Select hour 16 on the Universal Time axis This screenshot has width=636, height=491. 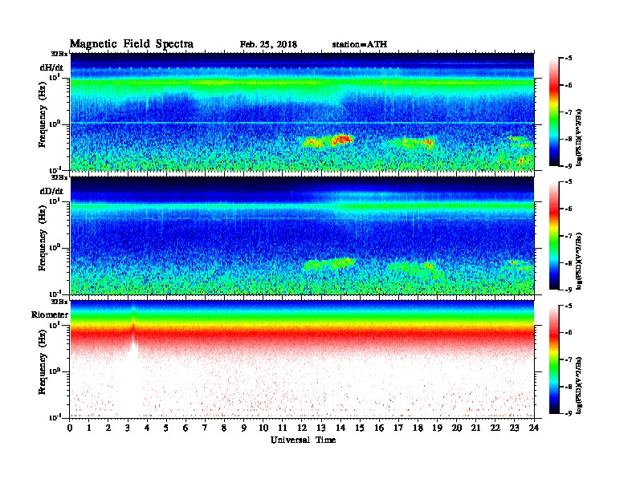coord(379,428)
